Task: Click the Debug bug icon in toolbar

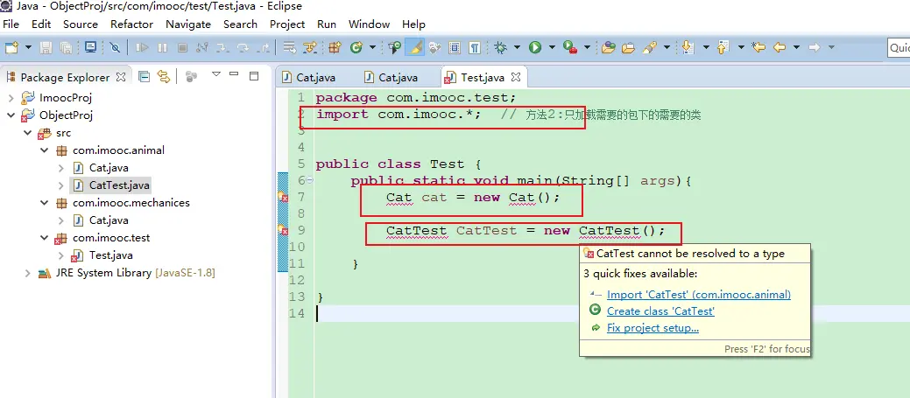Action: point(501,47)
